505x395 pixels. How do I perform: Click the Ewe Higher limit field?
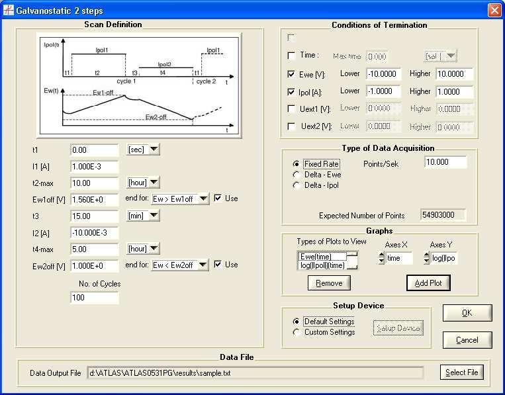pyautogui.click(x=455, y=73)
